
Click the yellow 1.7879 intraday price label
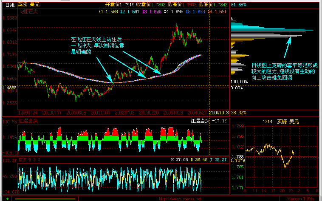tap(238, 161)
